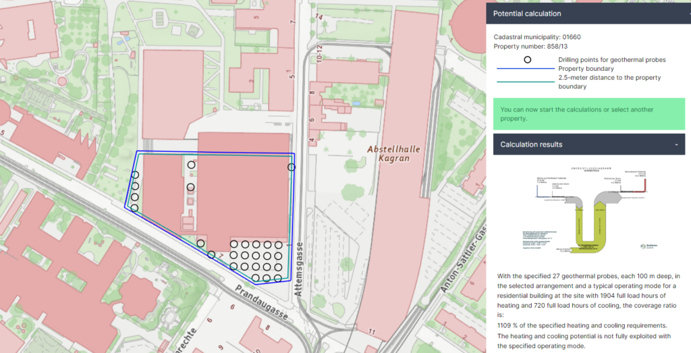This screenshot has width=691, height=353.
Task: Click the Potential calculation panel header
Action: pos(588,13)
